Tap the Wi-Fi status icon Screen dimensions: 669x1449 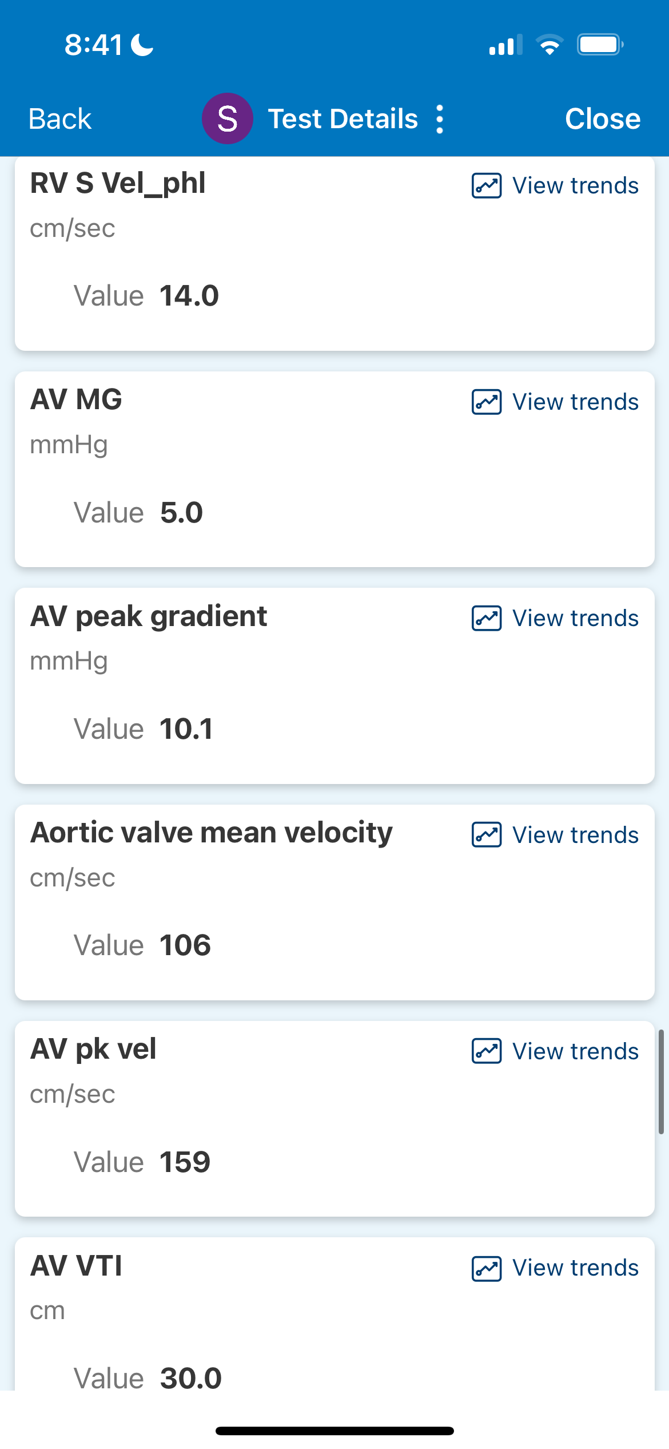549,45
